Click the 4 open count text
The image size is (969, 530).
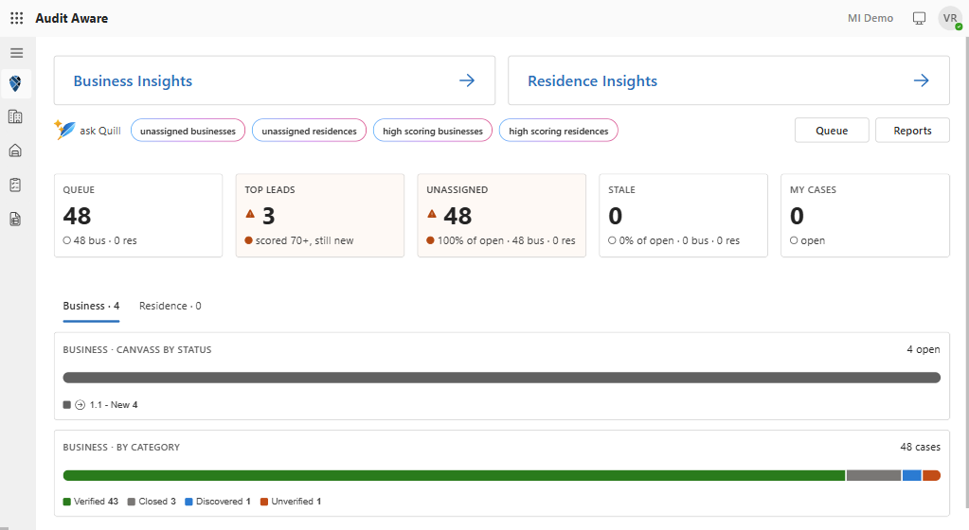[924, 349]
